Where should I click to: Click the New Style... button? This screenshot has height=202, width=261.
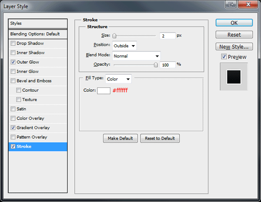tap(234, 47)
